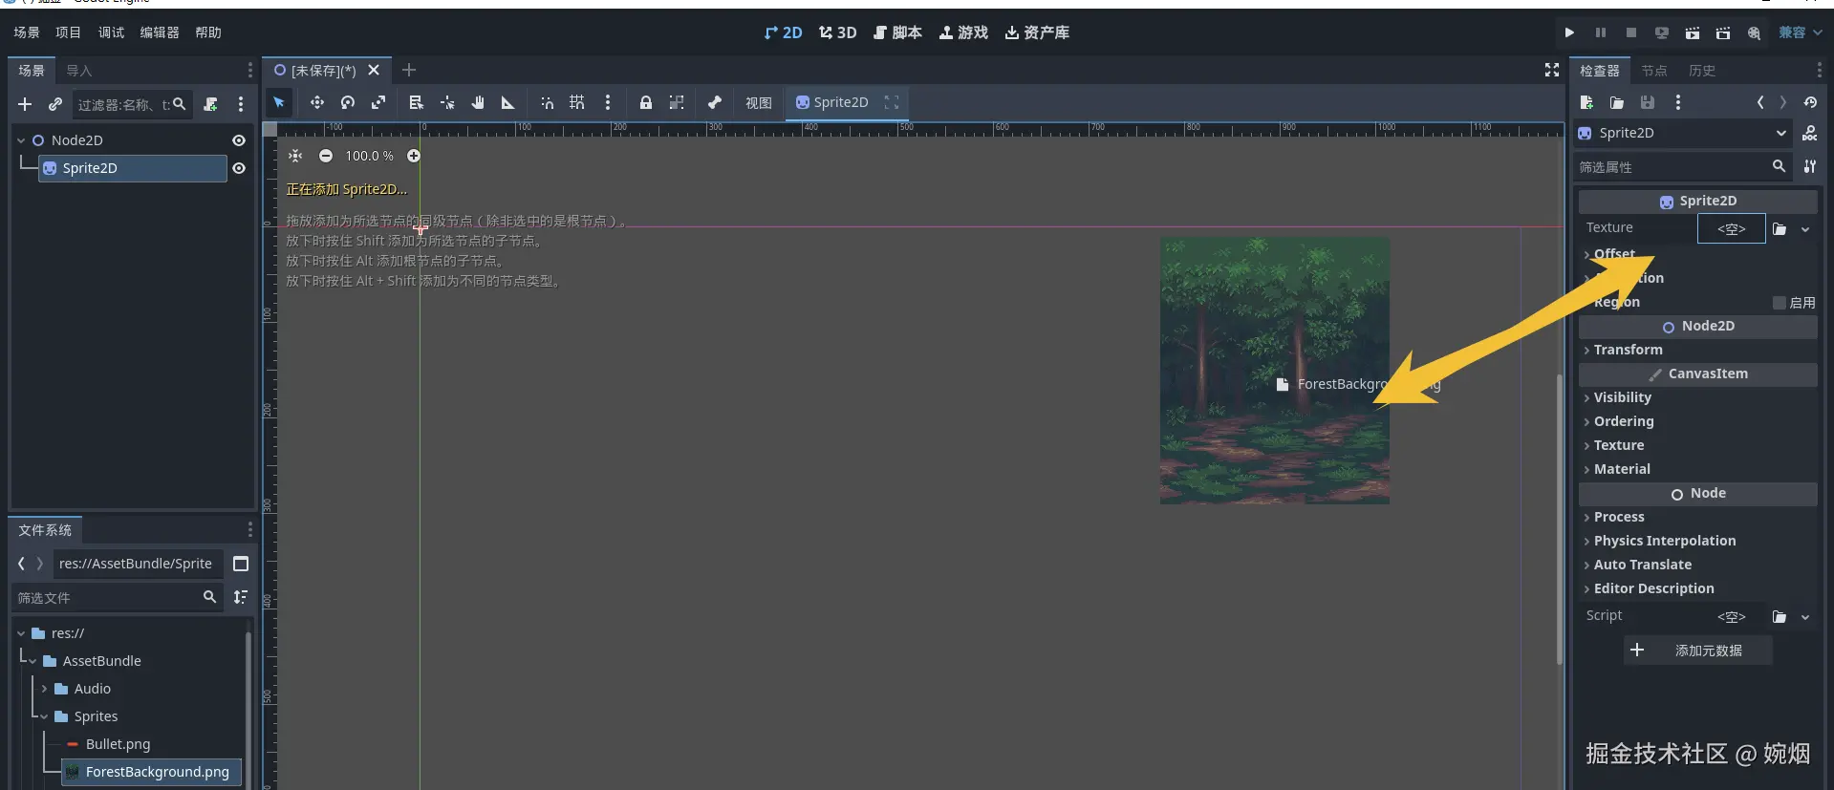Open the 视图 view menu
This screenshot has height=790, width=1834.
[759, 102]
